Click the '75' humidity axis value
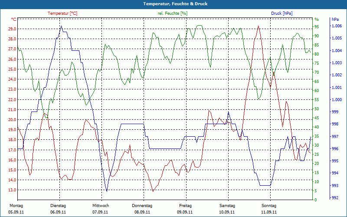The height and width of the screenshot is (217, 347). [317, 63]
